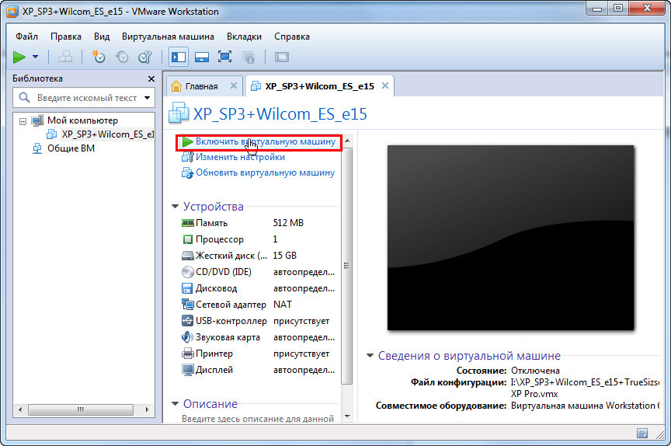
Task: Select the CD/DVD (IDE) device row
Action: [258, 272]
